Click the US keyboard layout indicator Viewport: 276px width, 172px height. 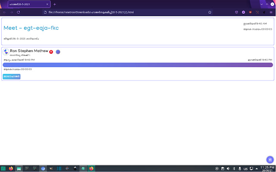pyautogui.click(x=245, y=169)
